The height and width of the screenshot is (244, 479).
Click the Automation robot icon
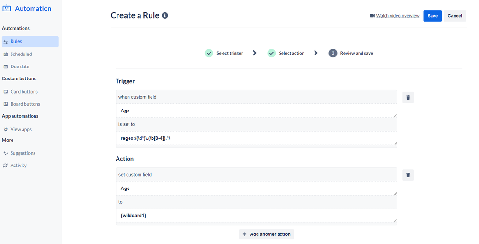[7, 9]
